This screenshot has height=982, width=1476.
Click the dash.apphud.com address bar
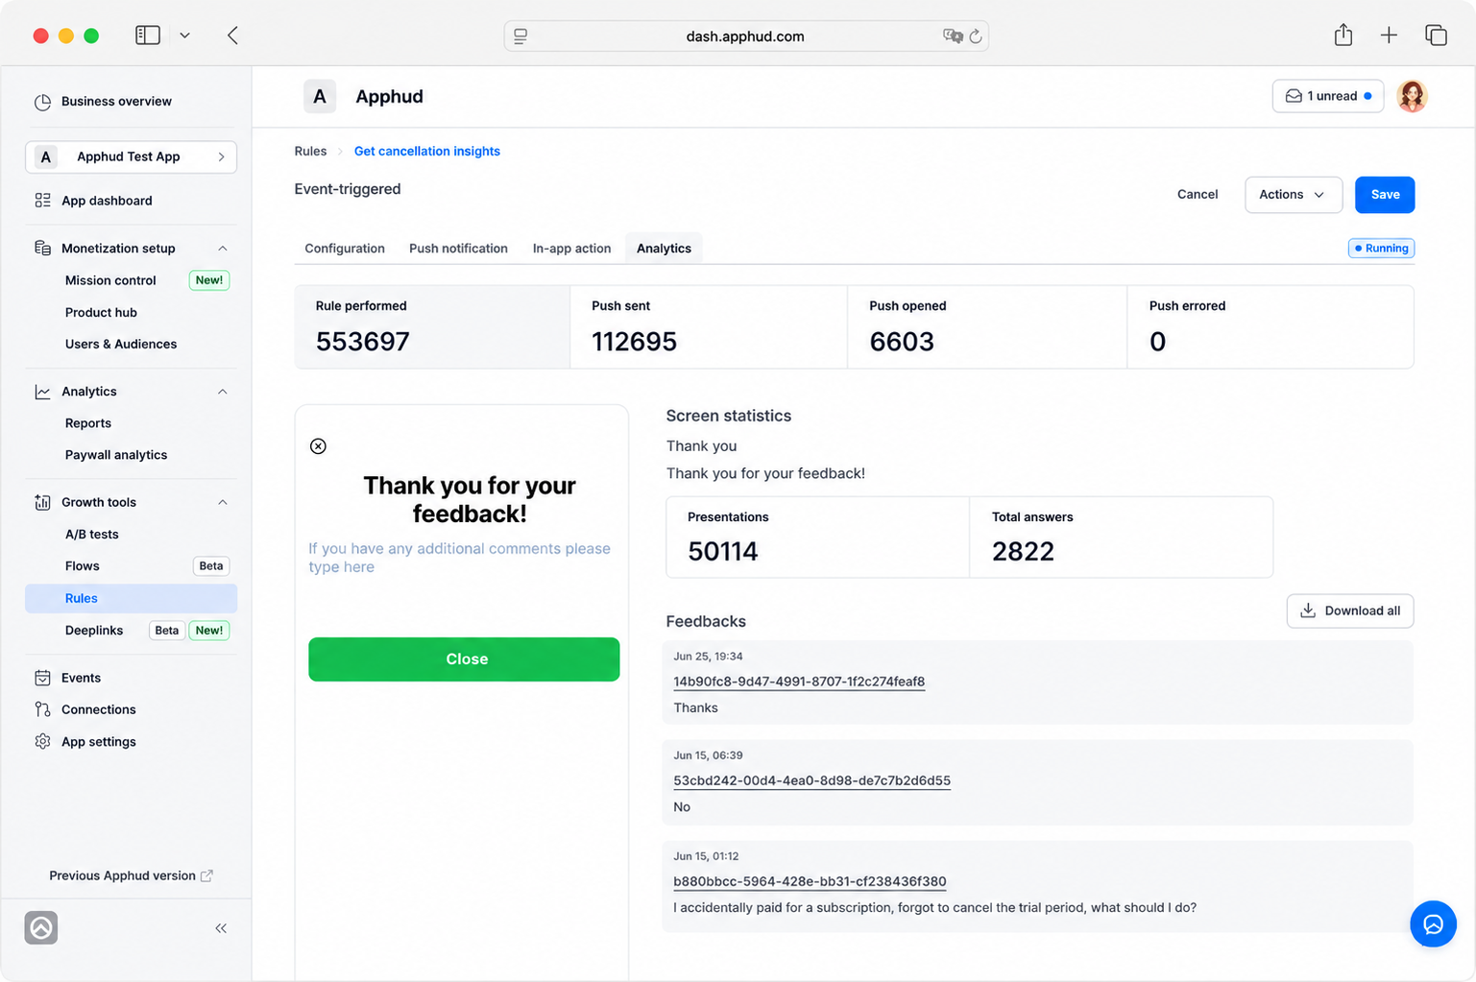pos(745,36)
